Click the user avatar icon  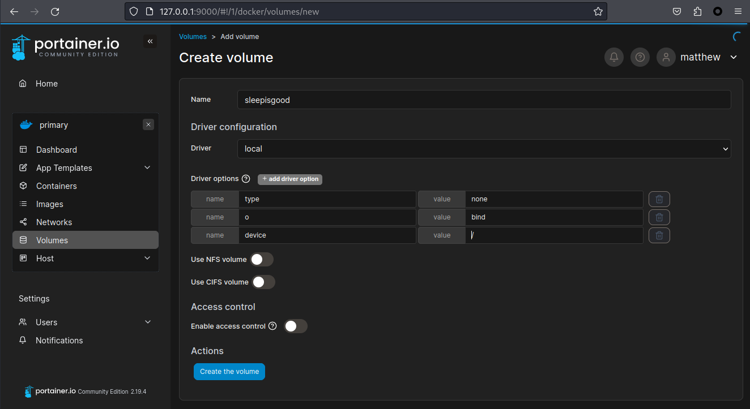point(666,57)
